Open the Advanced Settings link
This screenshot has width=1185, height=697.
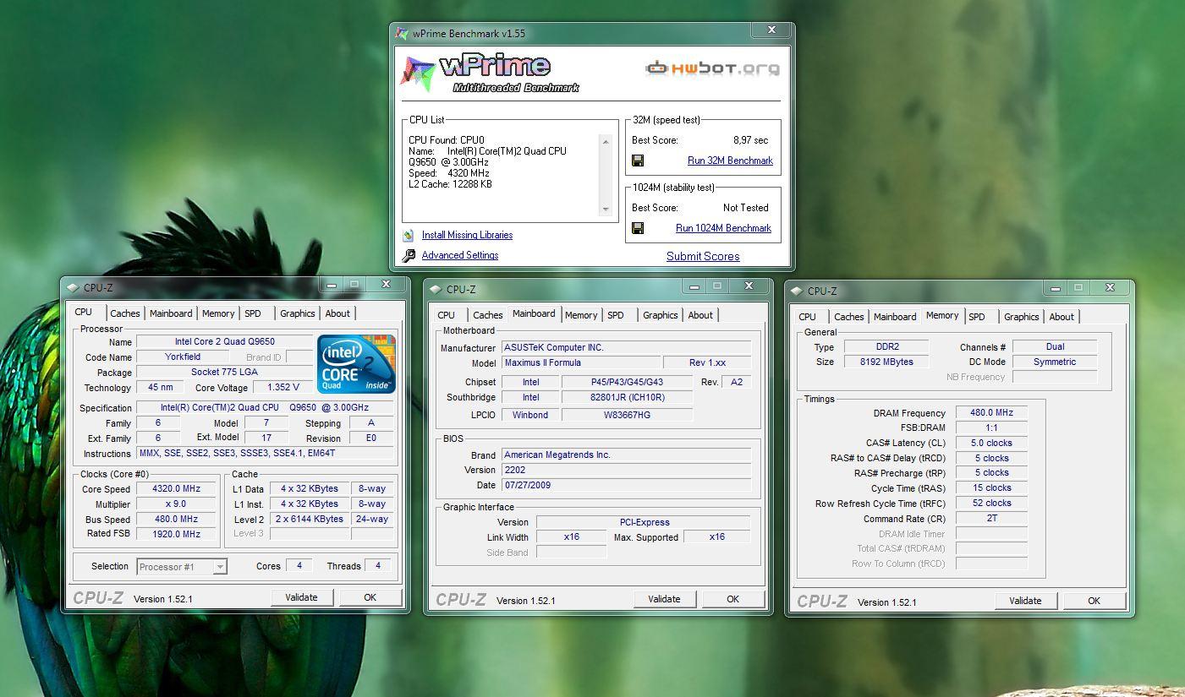(460, 255)
